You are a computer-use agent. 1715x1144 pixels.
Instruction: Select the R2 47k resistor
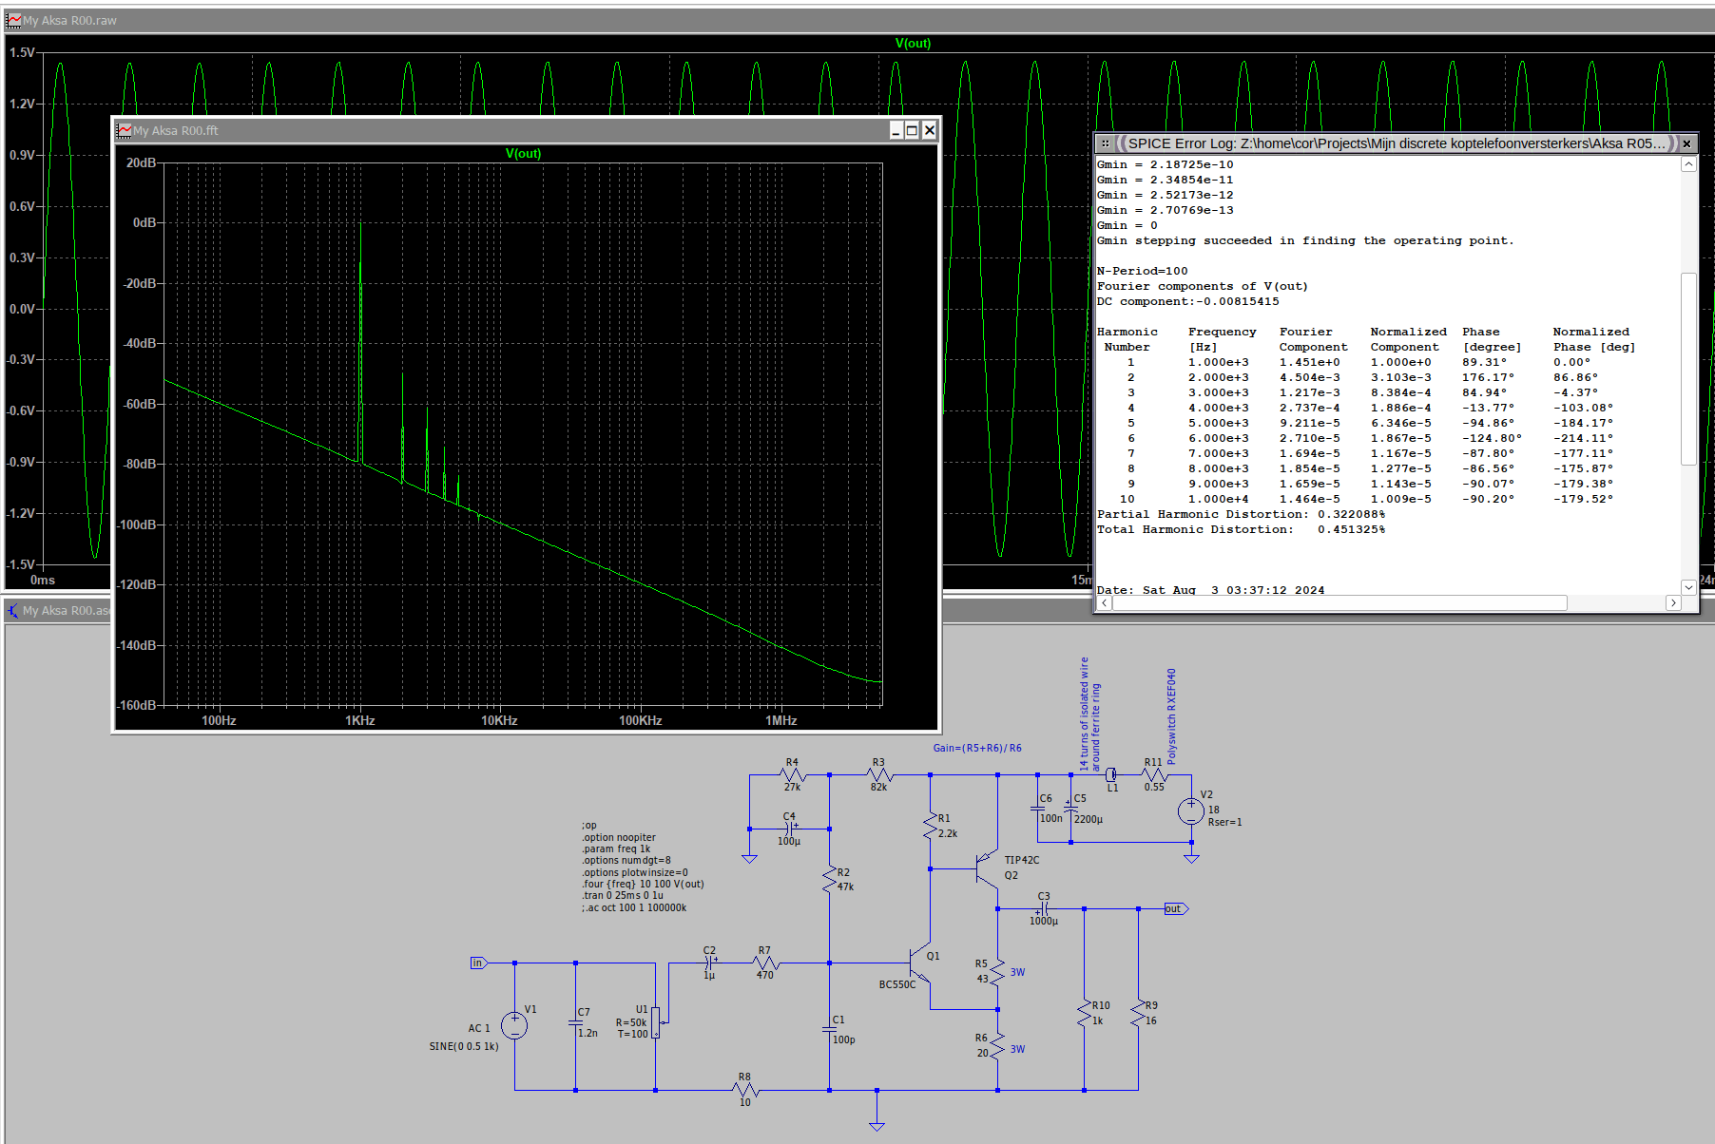coord(829,880)
